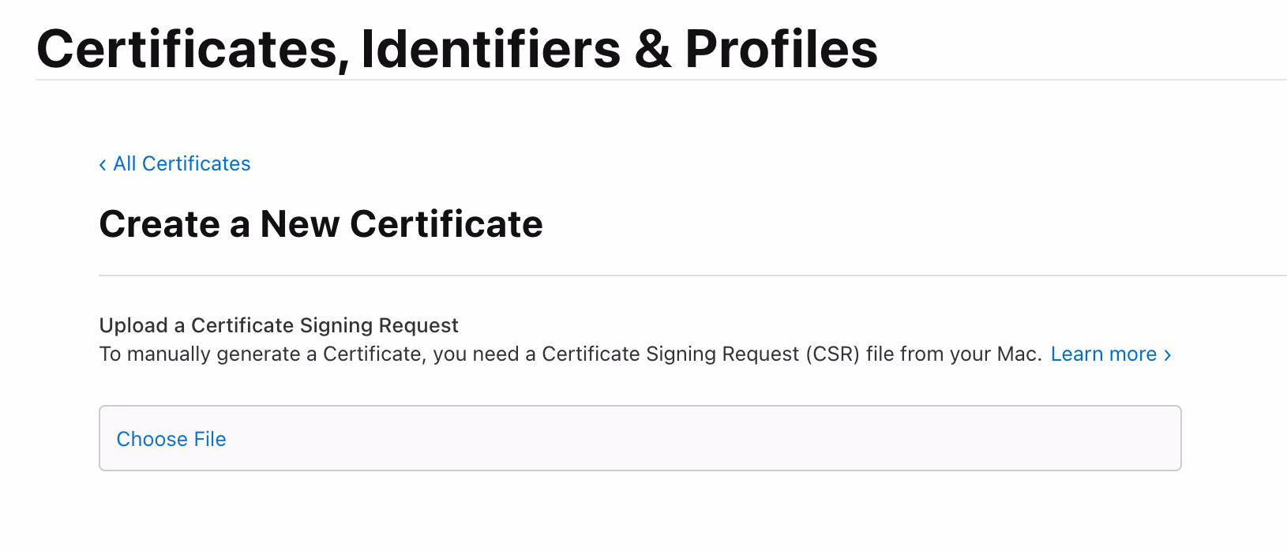Click the (CSR) abbreviation in the description
The image size is (1287, 551).
tap(832, 354)
